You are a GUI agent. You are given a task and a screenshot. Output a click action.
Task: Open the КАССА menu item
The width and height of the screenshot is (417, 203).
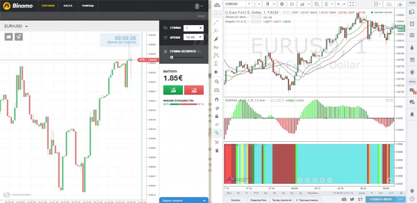tap(68, 6)
